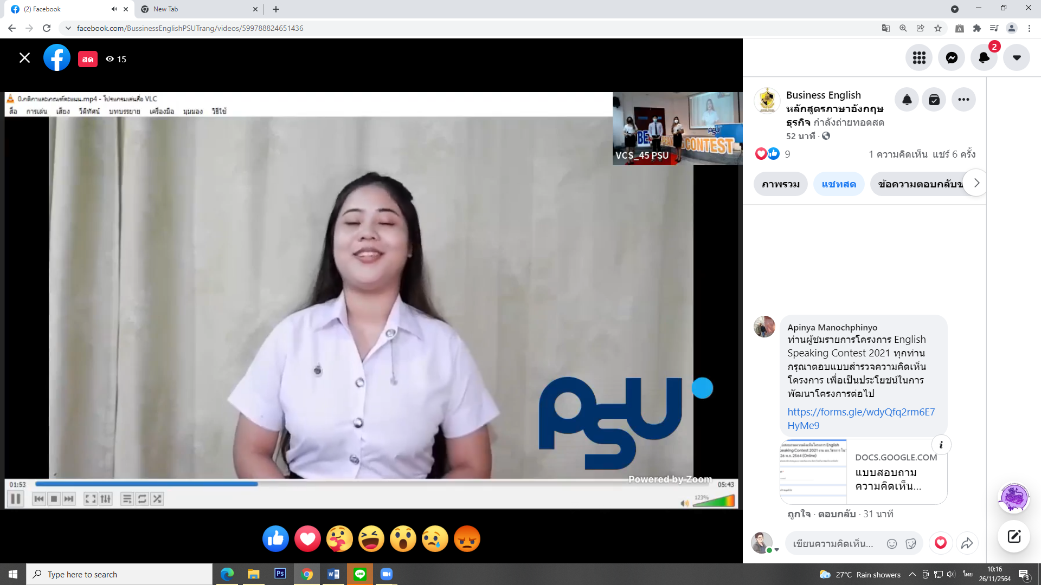
Task: Toggle page notification bell for Business English
Action: pyautogui.click(x=907, y=100)
